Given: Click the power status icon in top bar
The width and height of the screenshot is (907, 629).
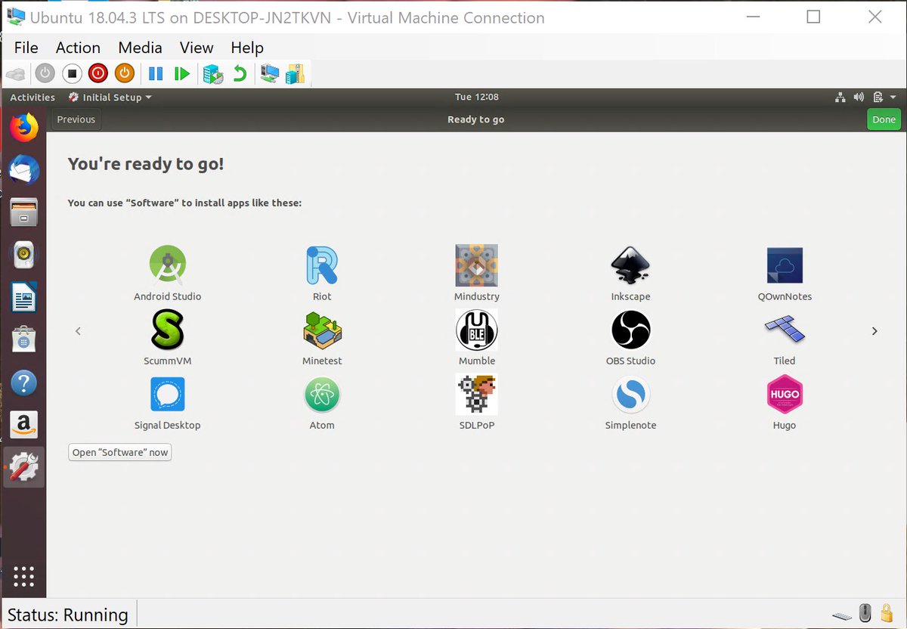Looking at the screenshot, I should [x=878, y=98].
